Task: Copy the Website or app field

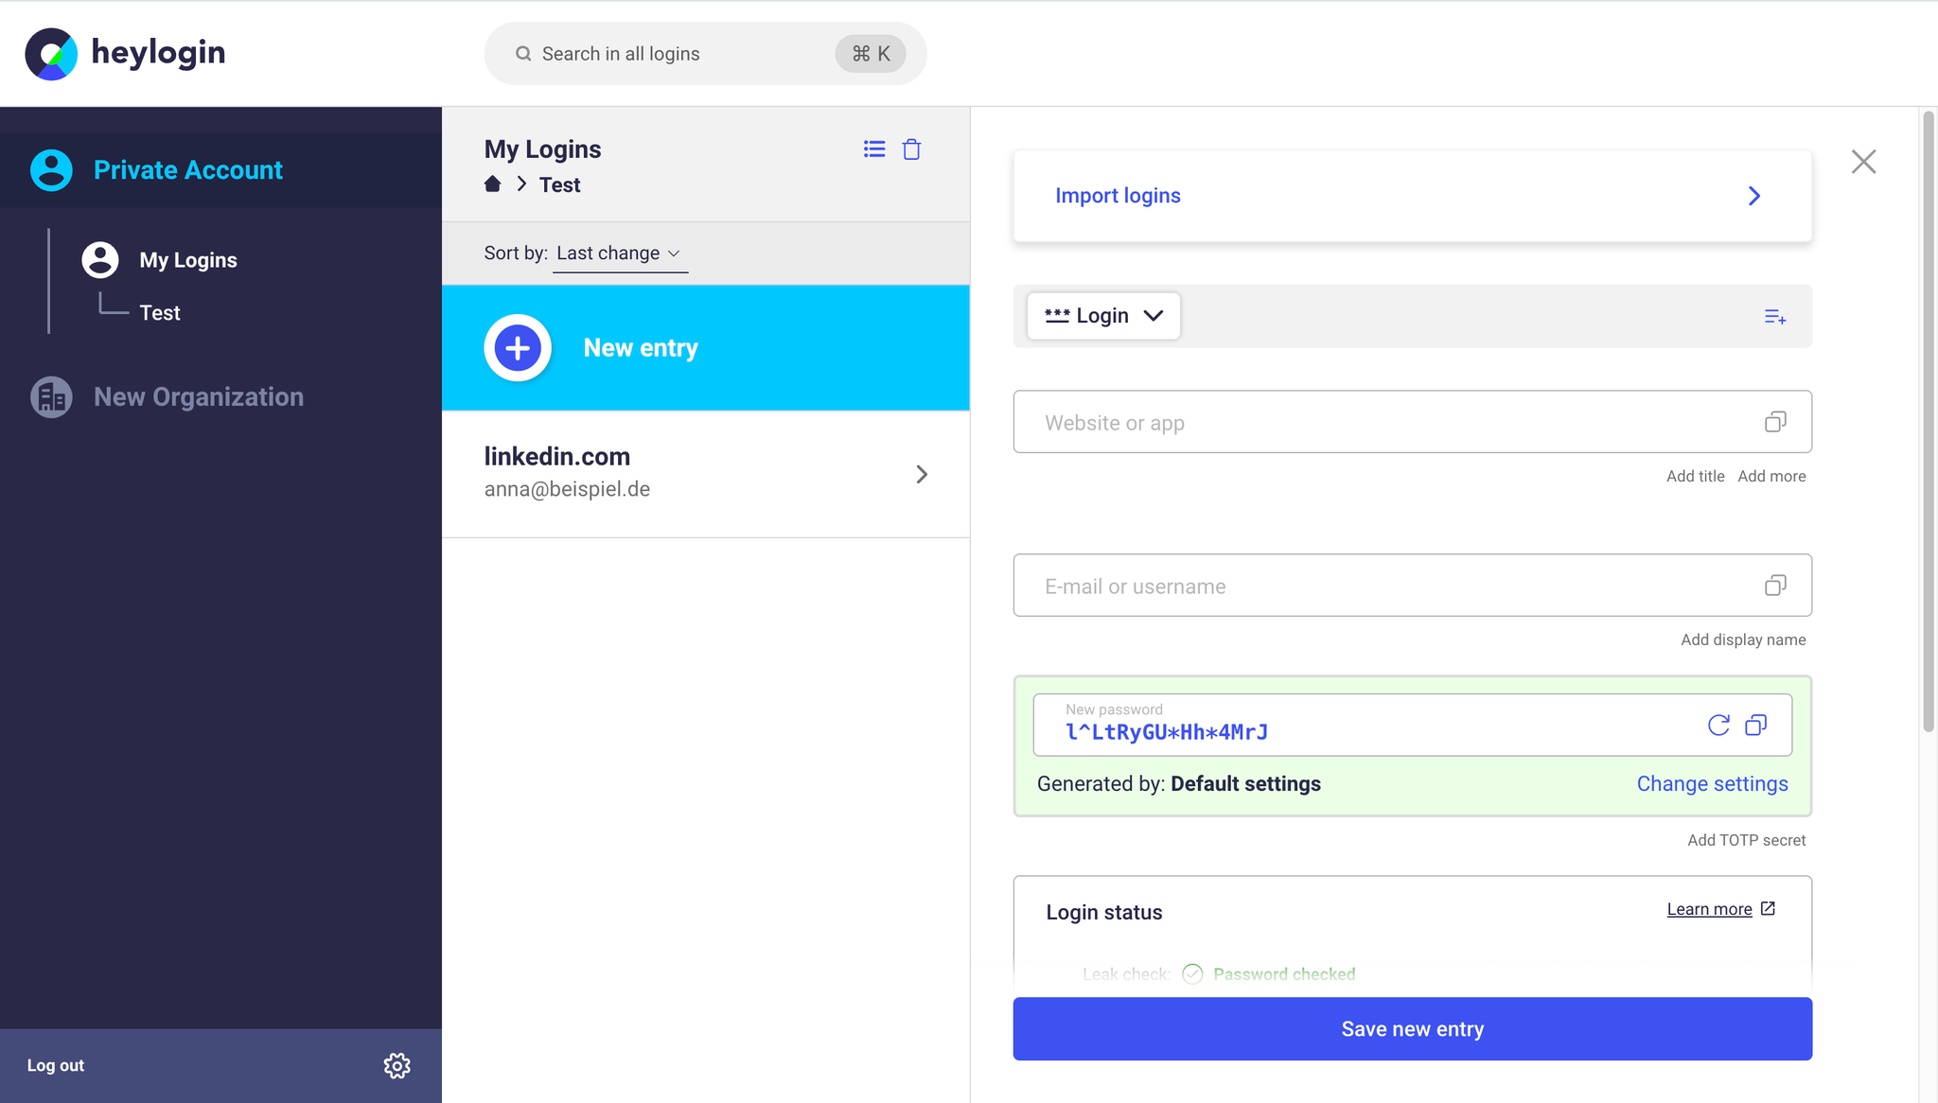Action: (1775, 422)
